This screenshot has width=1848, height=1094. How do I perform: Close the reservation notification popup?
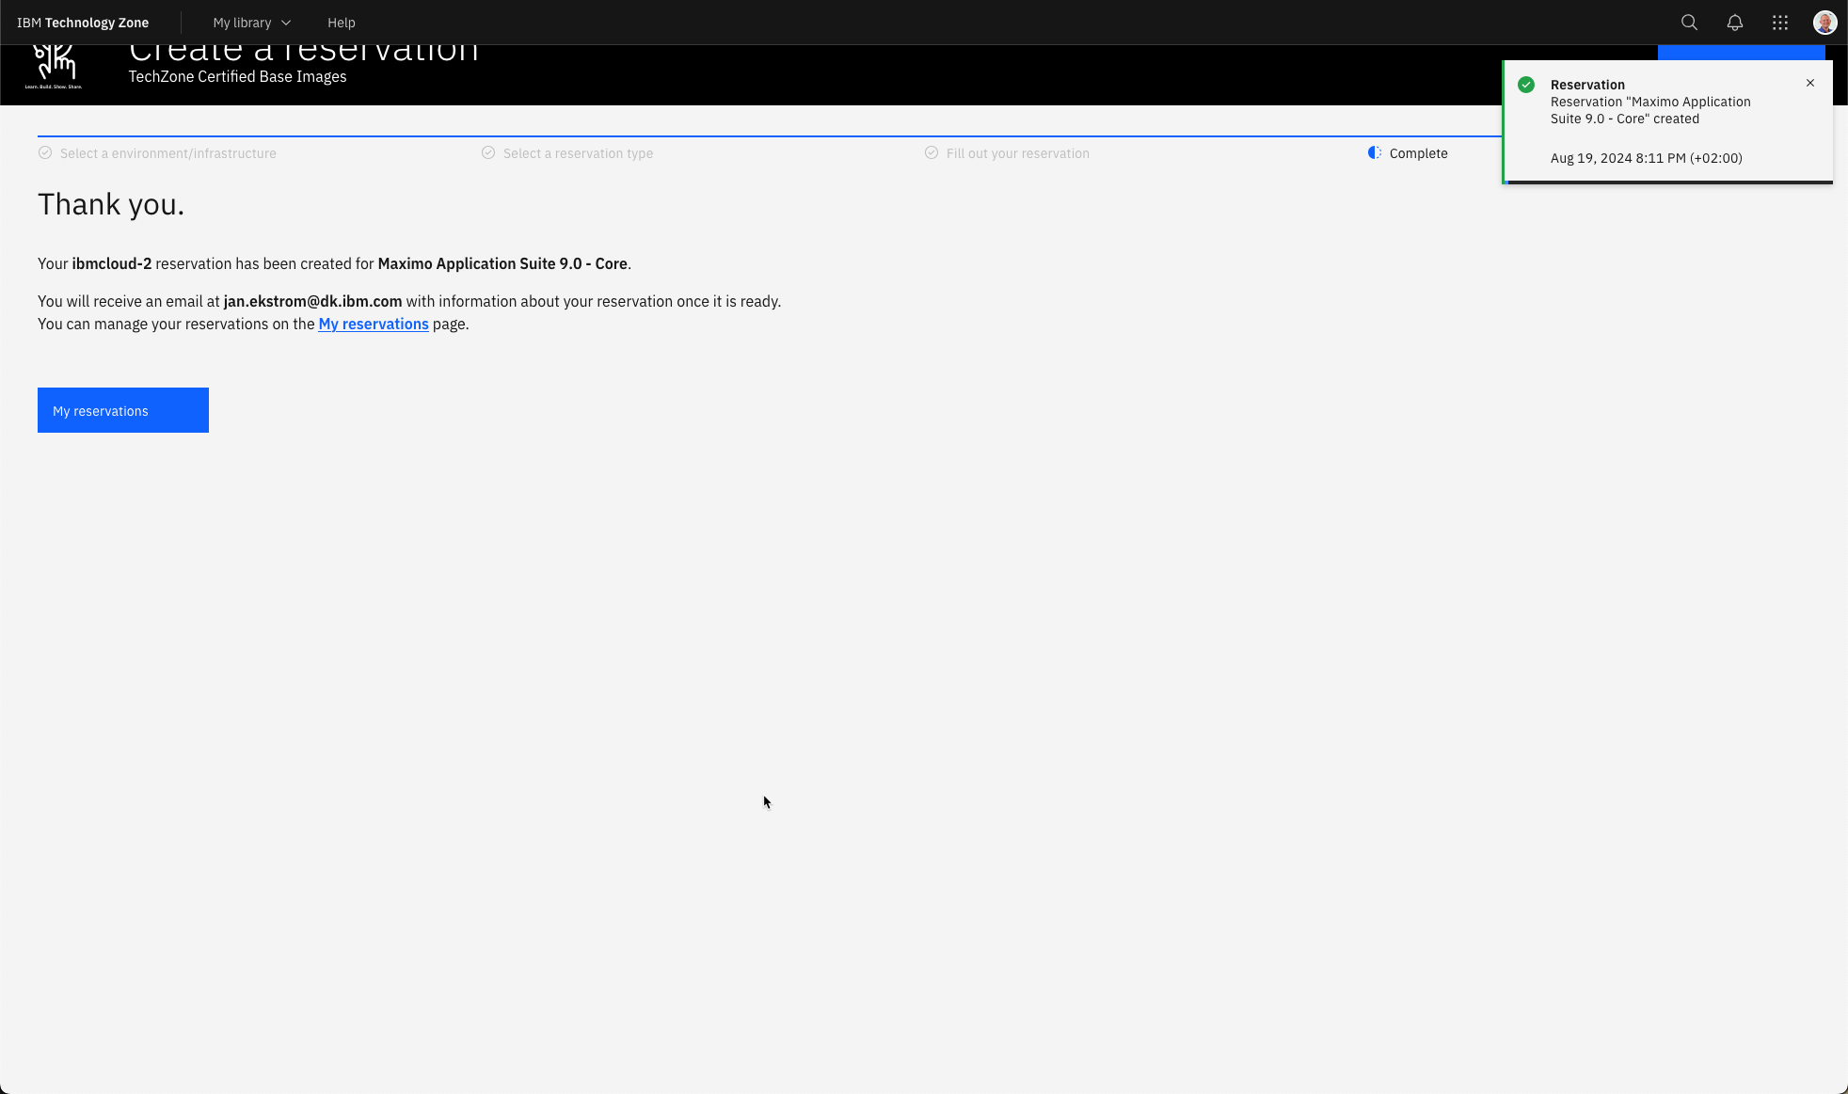click(1810, 84)
